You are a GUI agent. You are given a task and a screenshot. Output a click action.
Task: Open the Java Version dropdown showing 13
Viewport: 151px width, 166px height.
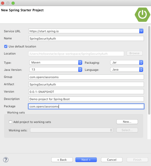click(x=56, y=69)
